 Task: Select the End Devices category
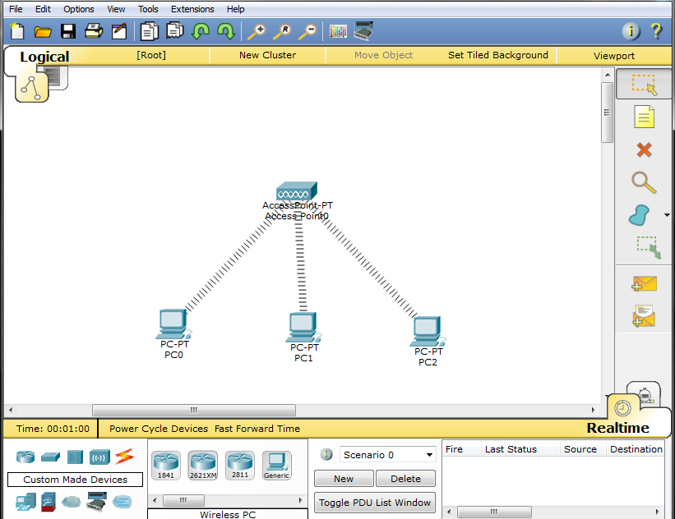(x=25, y=502)
